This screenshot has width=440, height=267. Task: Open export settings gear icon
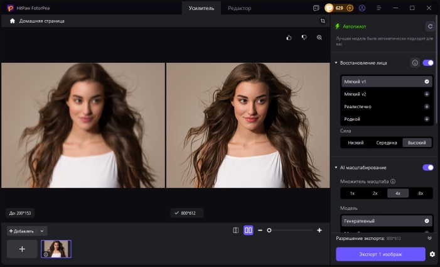pos(431,254)
